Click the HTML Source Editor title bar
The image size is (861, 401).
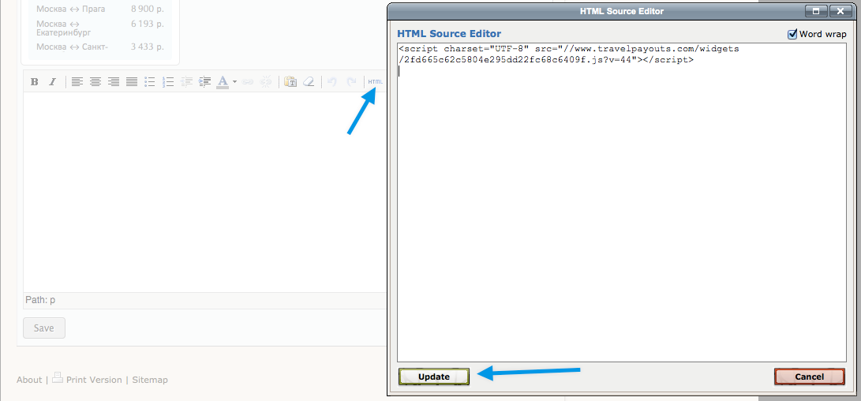click(x=622, y=11)
